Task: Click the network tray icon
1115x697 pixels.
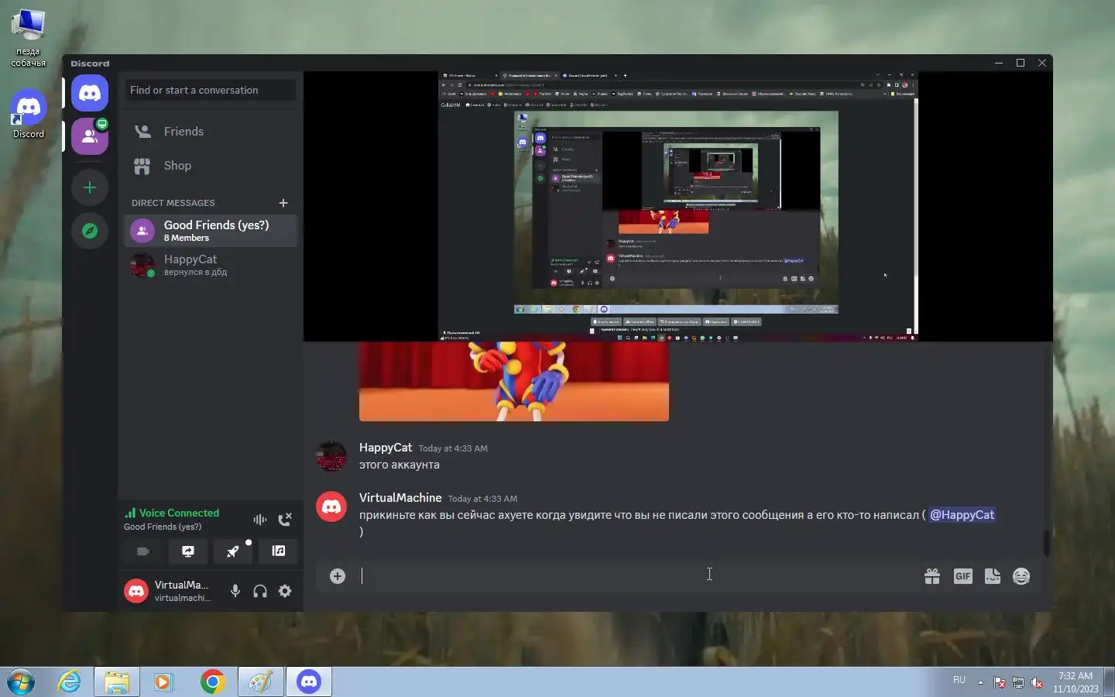Action: tap(1018, 683)
